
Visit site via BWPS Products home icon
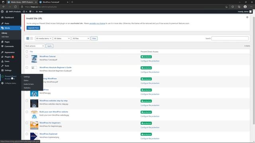click(x=7, y=12)
